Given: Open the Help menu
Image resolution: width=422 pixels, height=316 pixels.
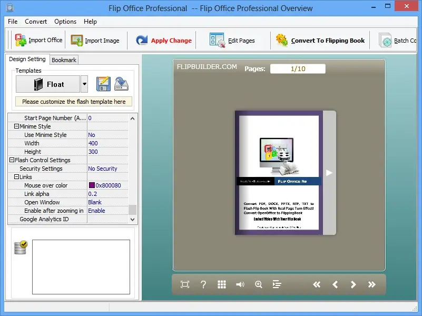Looking at the screenshot, I should click(90, 22).
